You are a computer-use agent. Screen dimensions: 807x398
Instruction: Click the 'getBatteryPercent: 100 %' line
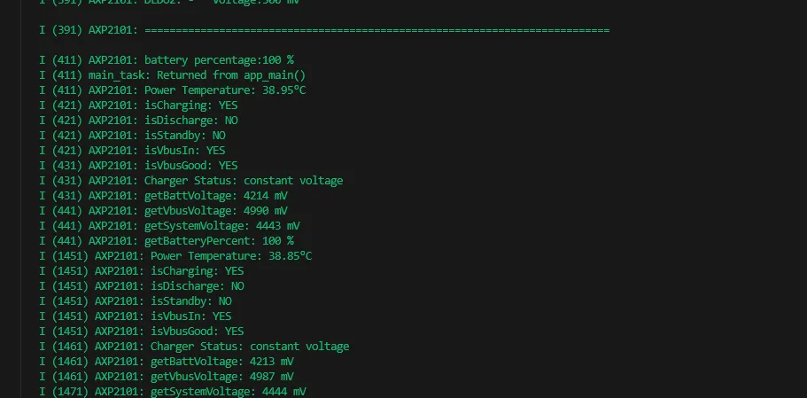coord(167,241)
